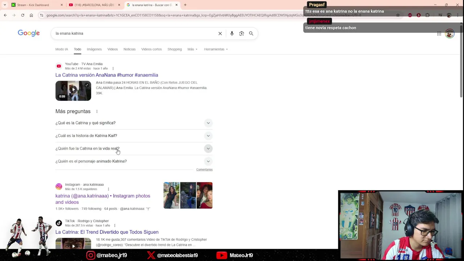Select the Videos cortos search tab

(152, 49)
